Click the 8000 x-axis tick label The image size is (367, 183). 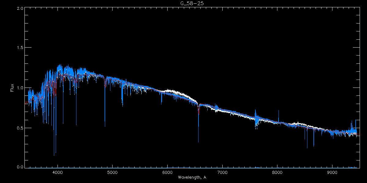click(x=277, y=172)
